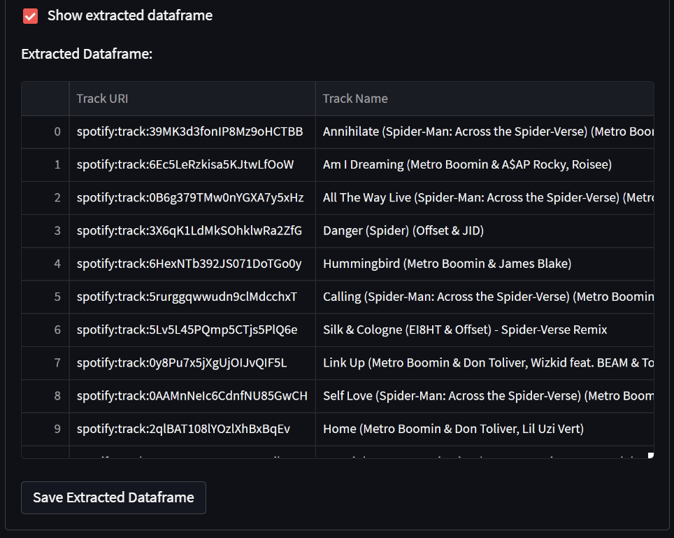Click the dataframe resize handle in bottom-right corner
The height and width of the screenshot is (538, 674).
650,455
